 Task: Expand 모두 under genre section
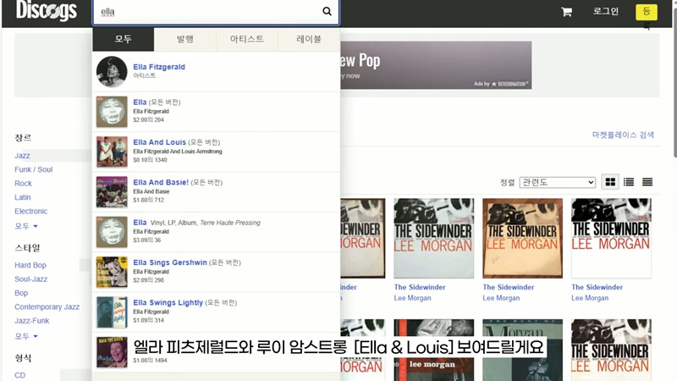point(26,226)
